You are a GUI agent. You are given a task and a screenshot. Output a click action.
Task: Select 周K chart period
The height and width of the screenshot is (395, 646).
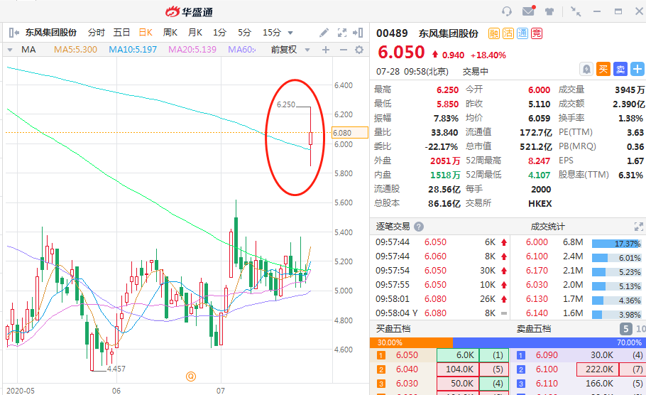170,33
